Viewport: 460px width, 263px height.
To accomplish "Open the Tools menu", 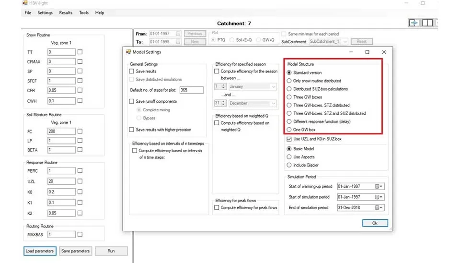I will (x=84, y=13).
